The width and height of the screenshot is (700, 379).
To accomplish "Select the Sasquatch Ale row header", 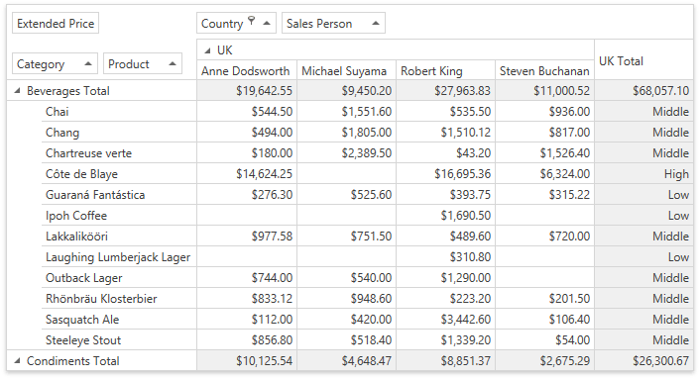I will [x=119, y=320].
